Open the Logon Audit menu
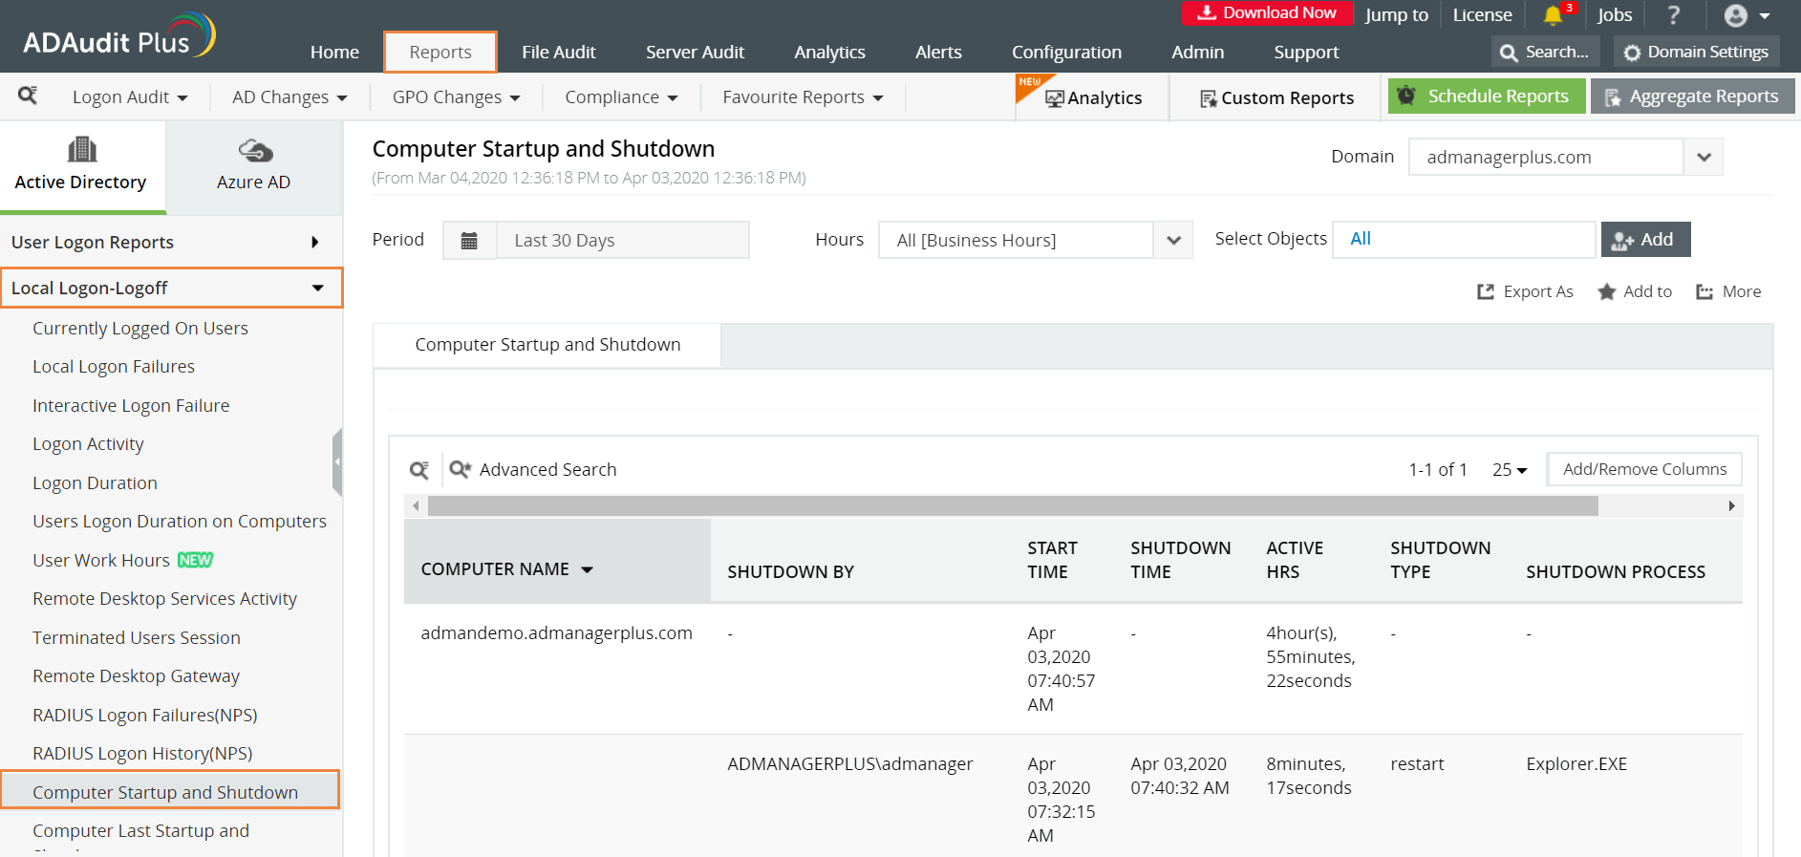1801x857 pixels. tap(129, 97)
